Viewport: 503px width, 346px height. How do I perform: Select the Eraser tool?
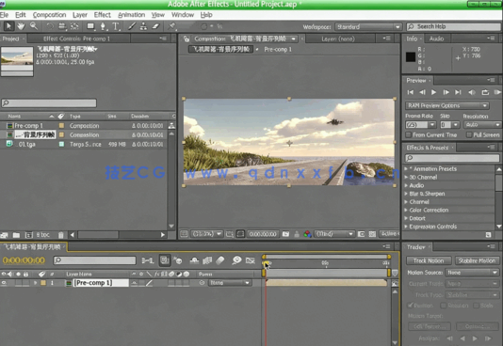point(155,26)
